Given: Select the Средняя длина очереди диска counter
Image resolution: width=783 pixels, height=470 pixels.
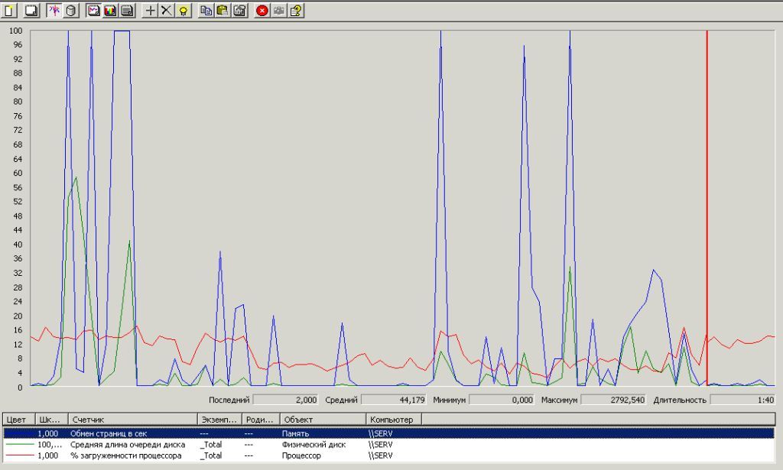Looking at the screenshot, I should tap(127, 444).
